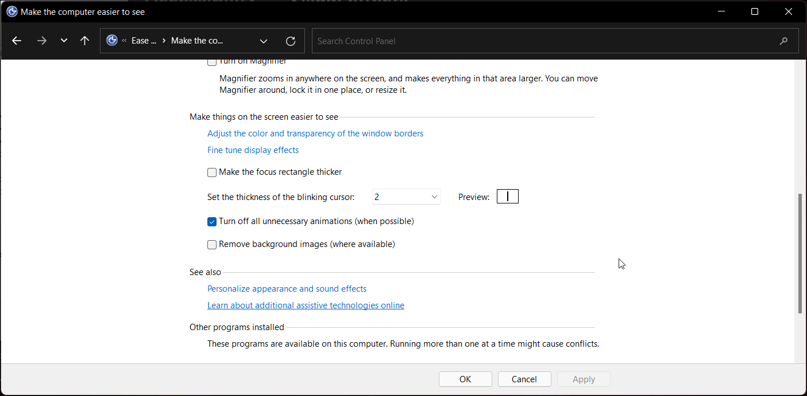Uncheck Turn off all unnecessary animations
Screen dimensions: 807x396
coord(212,221)
